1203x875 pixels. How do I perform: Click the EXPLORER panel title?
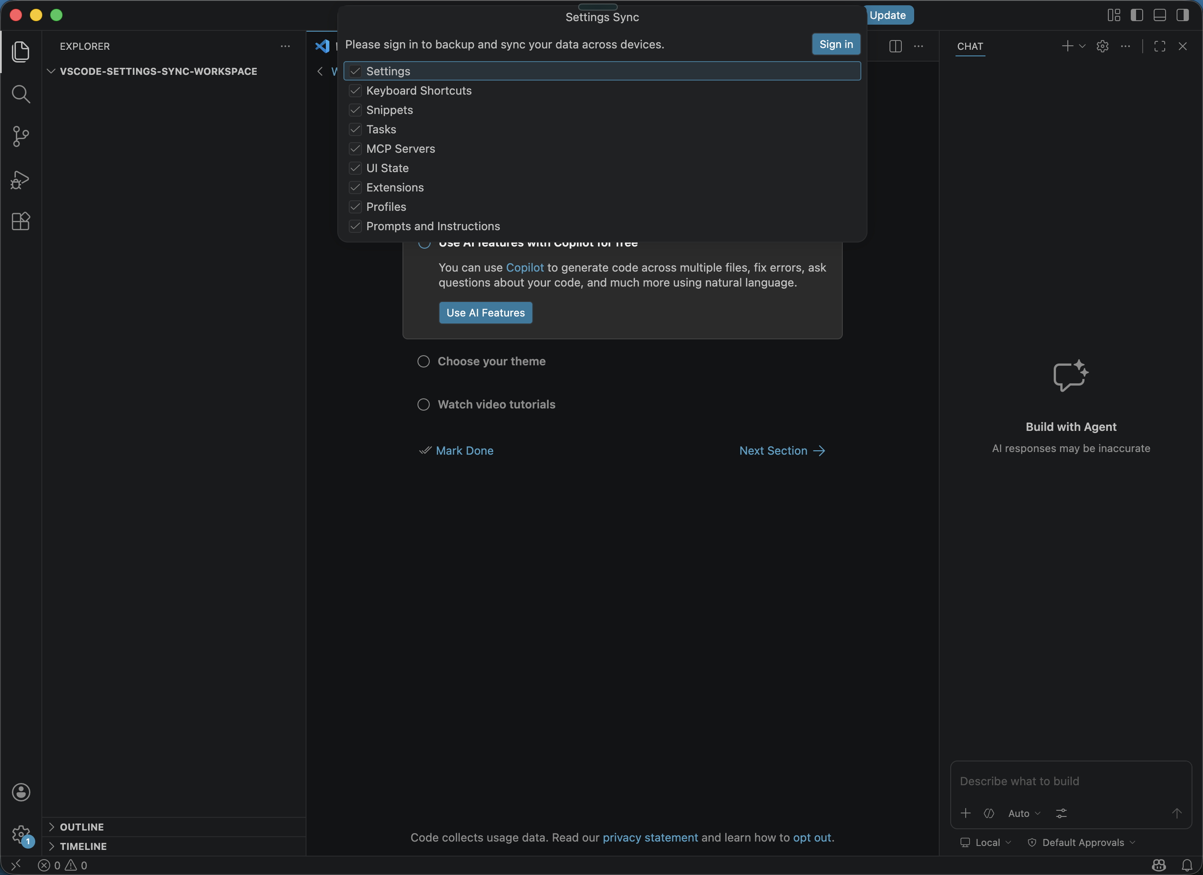tap(85, 46)
